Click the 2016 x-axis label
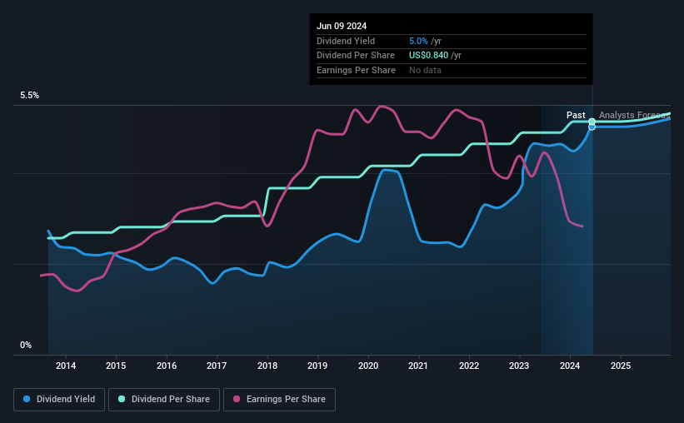 click(167, 366)
